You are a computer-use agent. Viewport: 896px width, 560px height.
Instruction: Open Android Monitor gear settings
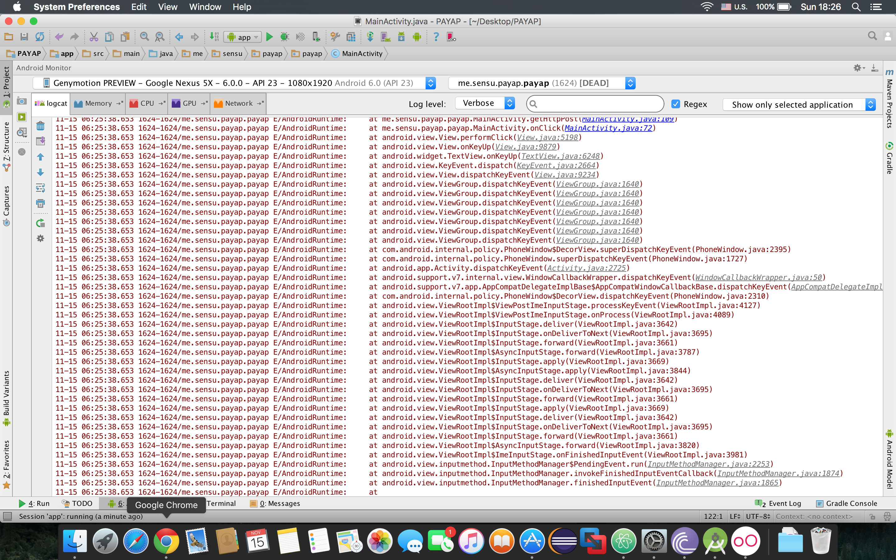tap(859, 68)
